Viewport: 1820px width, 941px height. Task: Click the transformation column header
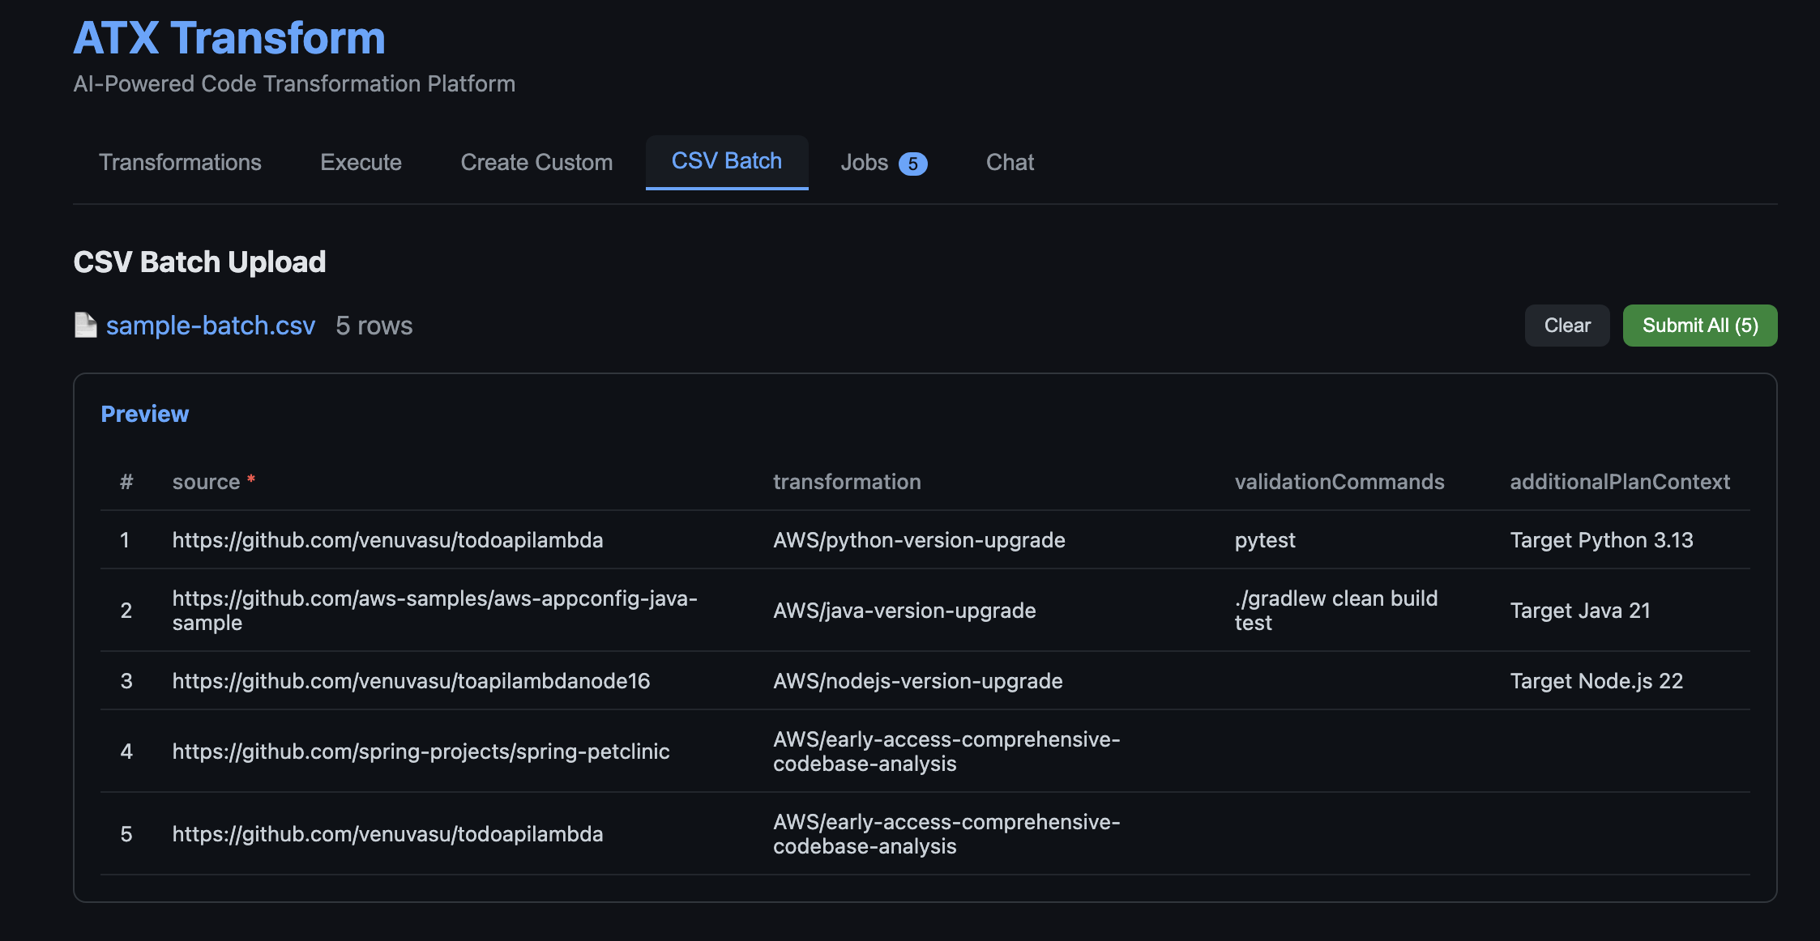pos(847,482)
